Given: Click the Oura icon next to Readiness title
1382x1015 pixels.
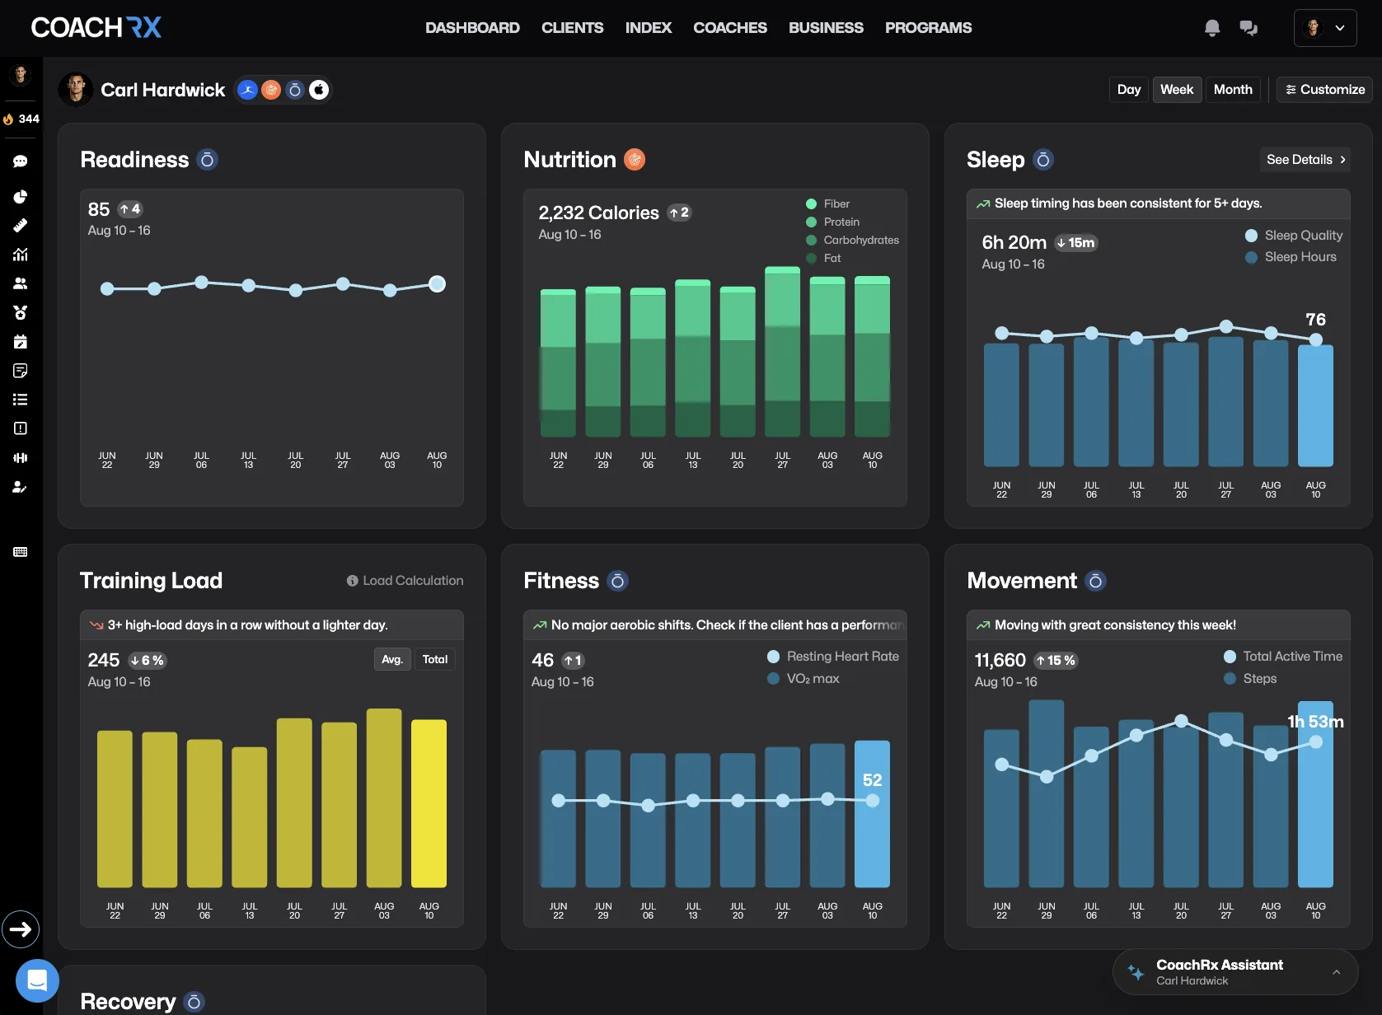Looking at the screenshot, I should [x=208, y=160].
